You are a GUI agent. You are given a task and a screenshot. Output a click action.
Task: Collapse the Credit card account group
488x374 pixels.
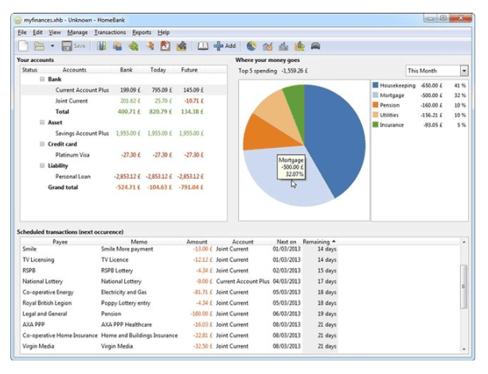[42, 144]
